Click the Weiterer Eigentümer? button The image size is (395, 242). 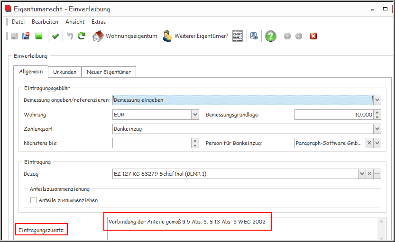(195, 36)
